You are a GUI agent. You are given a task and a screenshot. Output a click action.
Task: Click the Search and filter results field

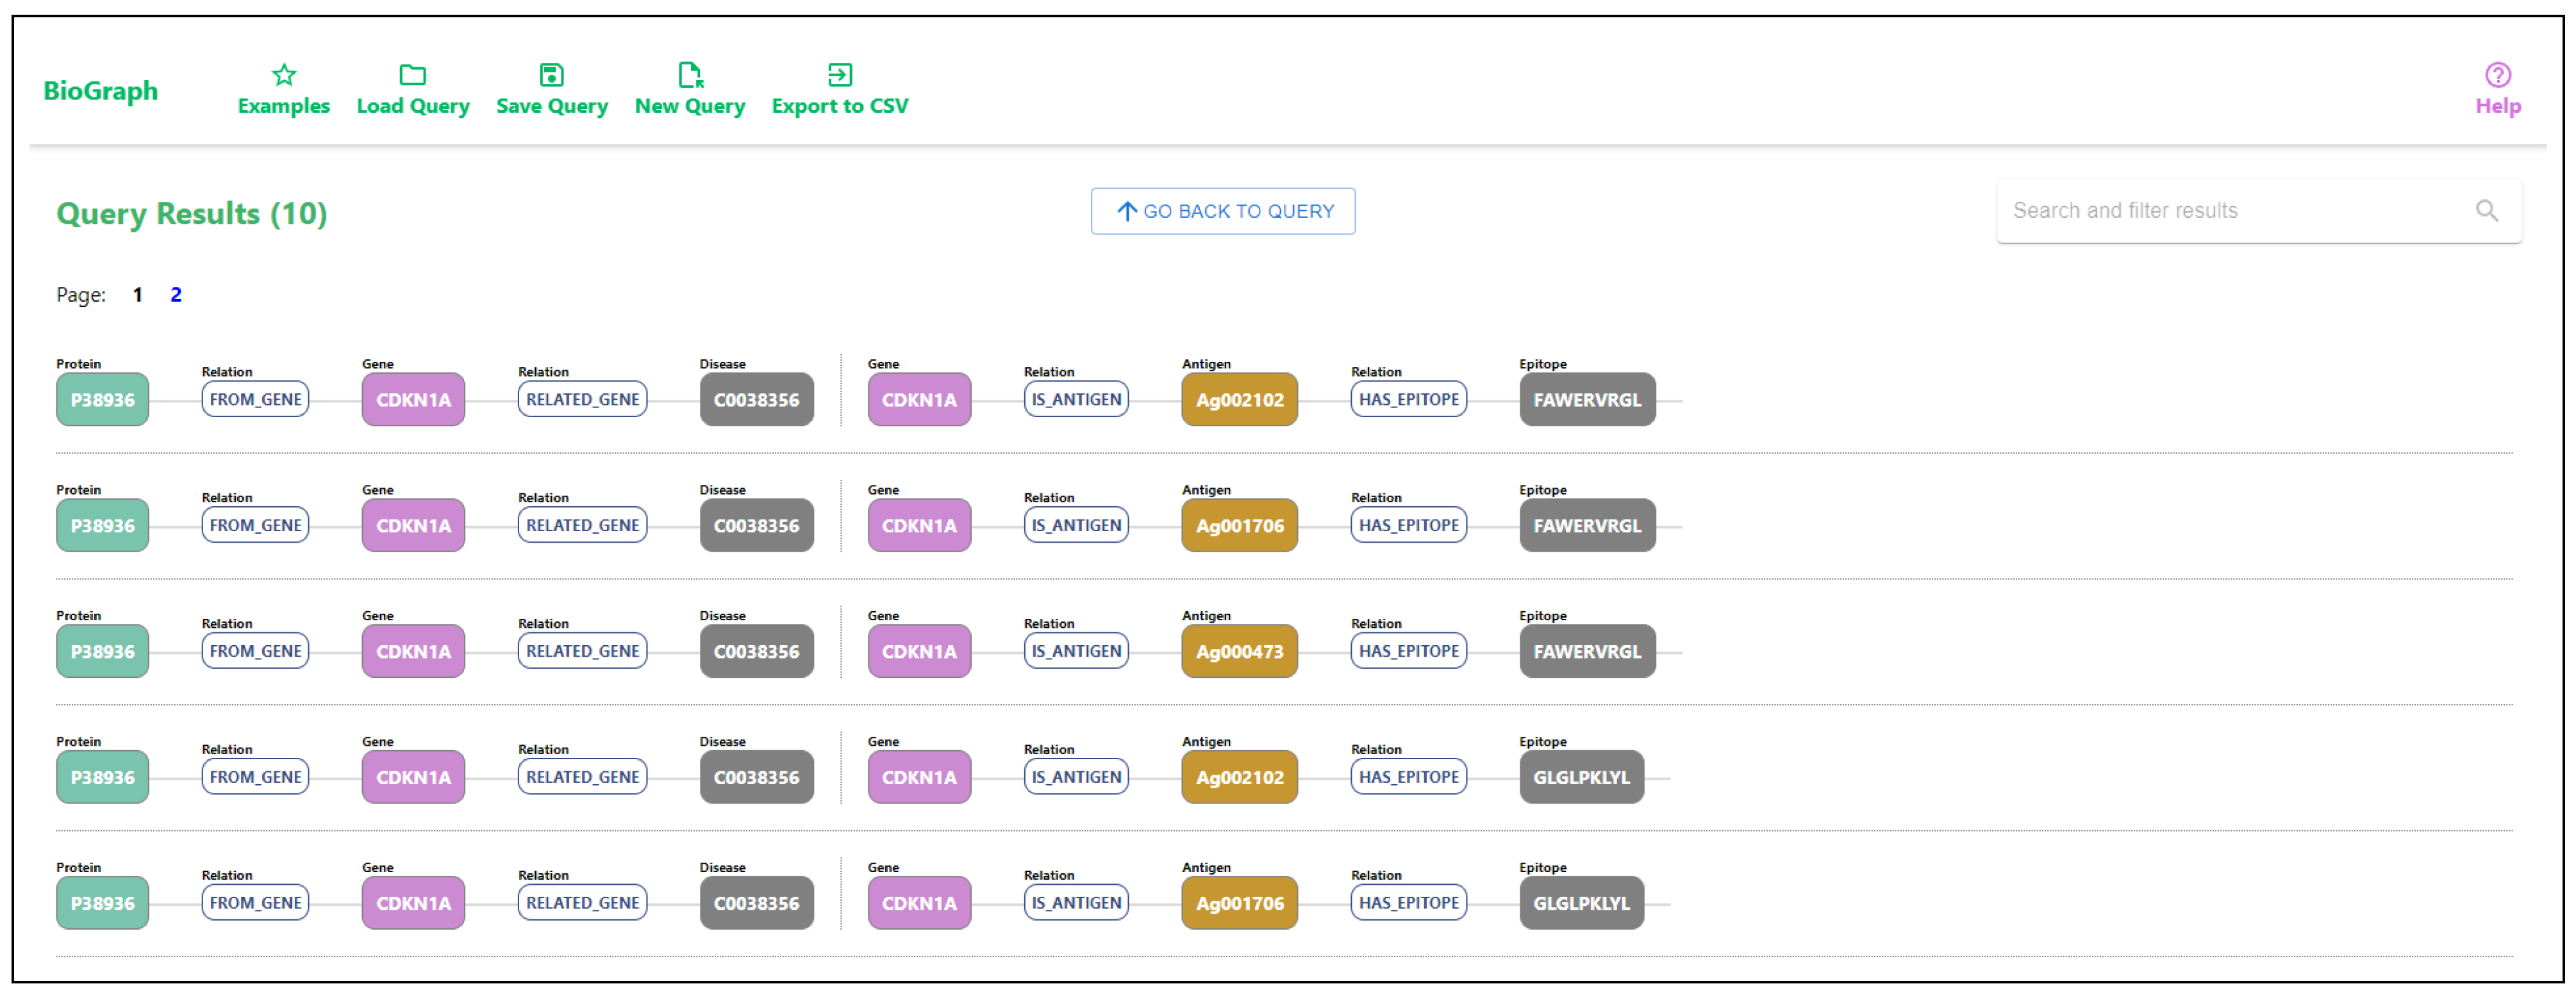click(x=2230, y=211)
